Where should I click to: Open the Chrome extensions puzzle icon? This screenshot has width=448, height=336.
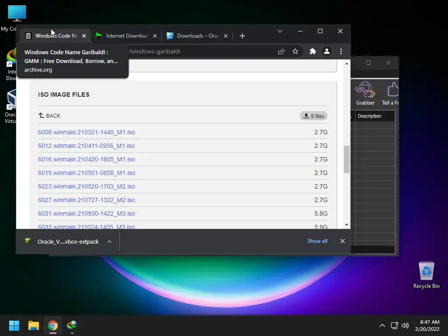[313, 52]
